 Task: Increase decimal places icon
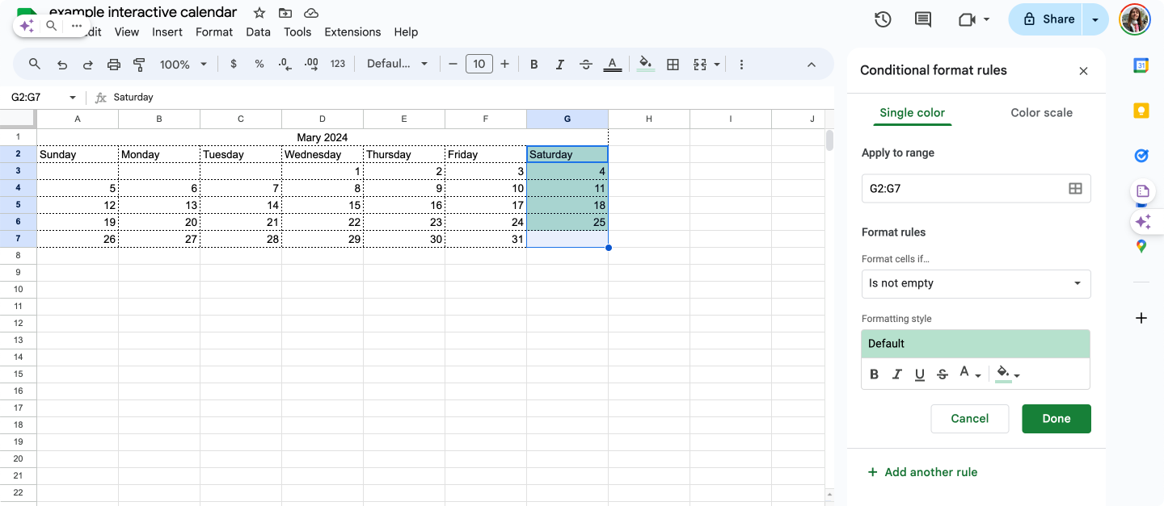pyautogui.click(x=311, y=64)
